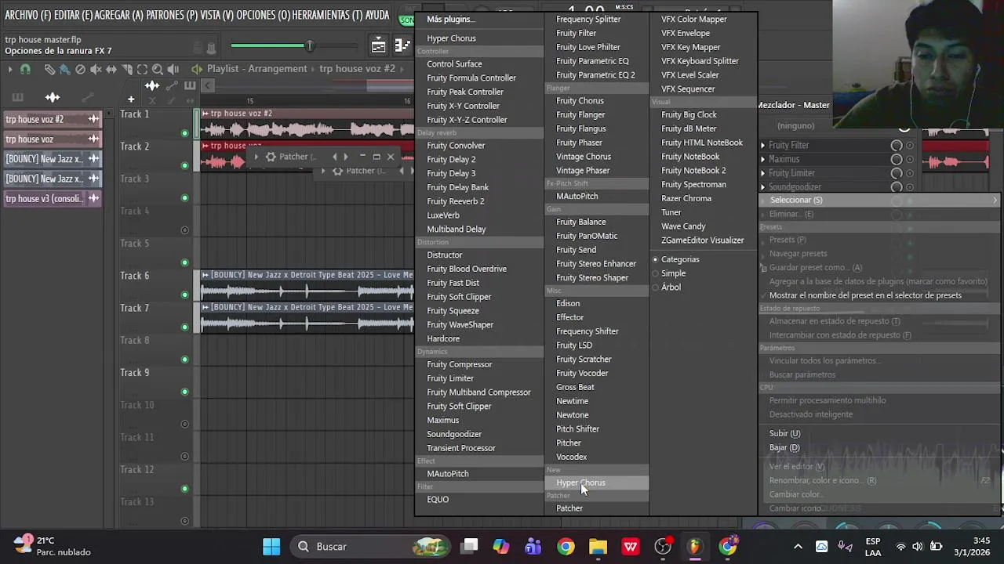Open Microsoft Teams from the taskbar
The image size is (1004, 564).
click(x=533, y=546)
